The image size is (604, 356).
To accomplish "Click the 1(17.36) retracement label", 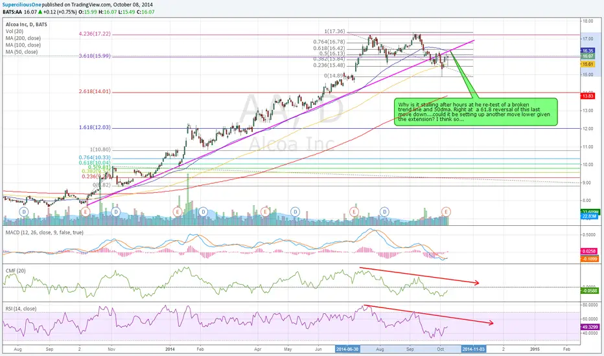I will (334, 32).
